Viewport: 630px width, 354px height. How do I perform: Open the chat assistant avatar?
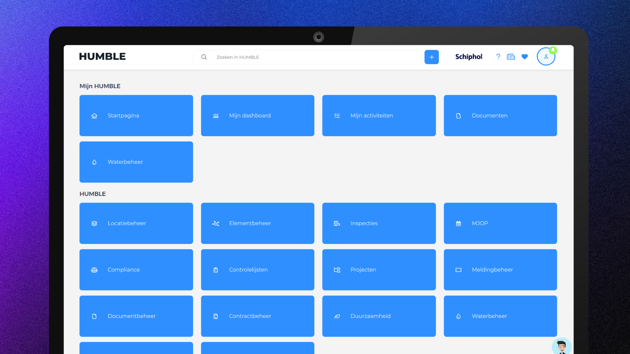click(561, 346)
